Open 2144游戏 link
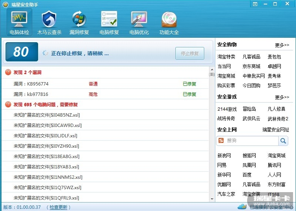The width and height of the screenshot is (296, 211). click(x=227, y=109)
